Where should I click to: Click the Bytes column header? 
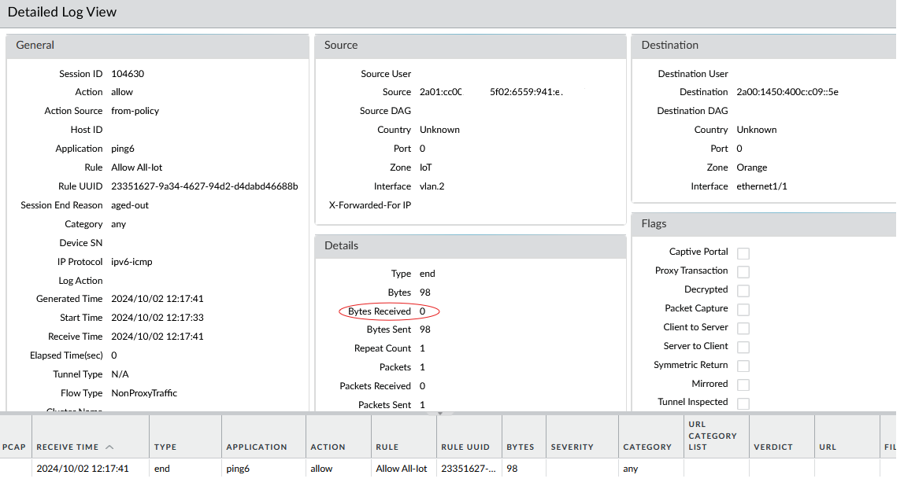pyautogui.click(x=521, y=447)
